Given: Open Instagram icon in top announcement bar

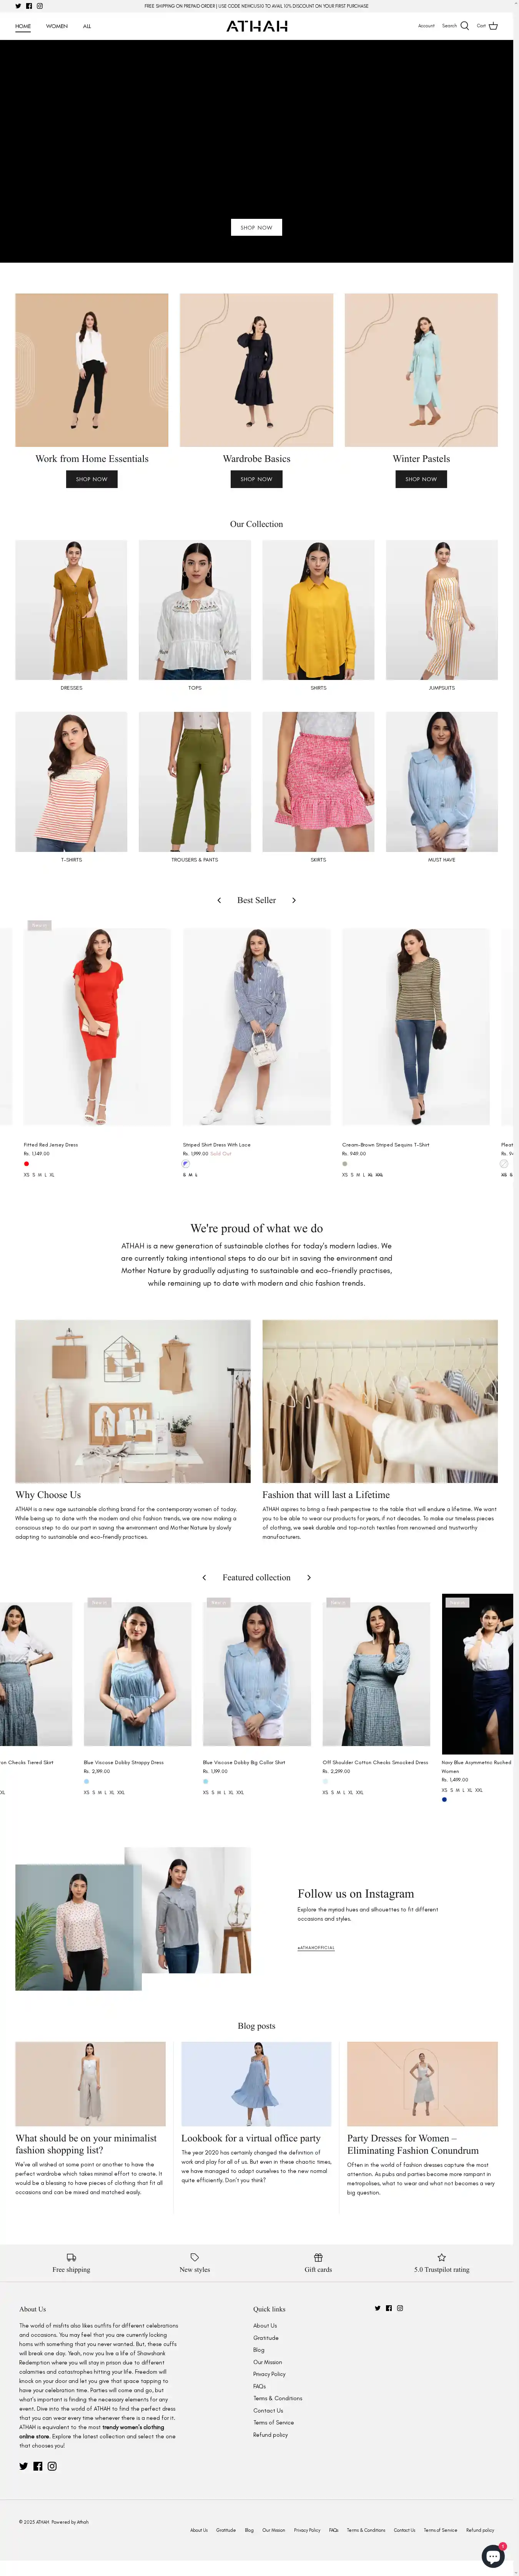Looking at the screenshot, I should [x=40, y=6].
